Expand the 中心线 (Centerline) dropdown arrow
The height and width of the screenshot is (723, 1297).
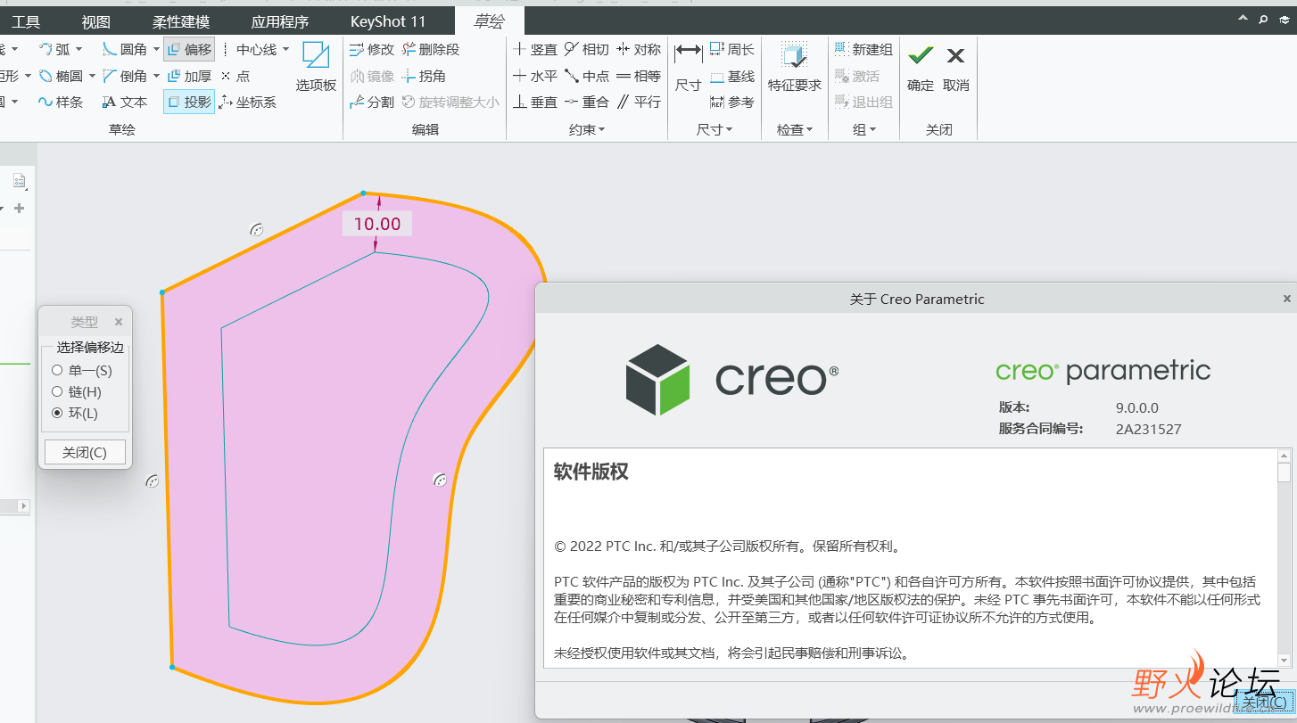(x=286, y=50)
